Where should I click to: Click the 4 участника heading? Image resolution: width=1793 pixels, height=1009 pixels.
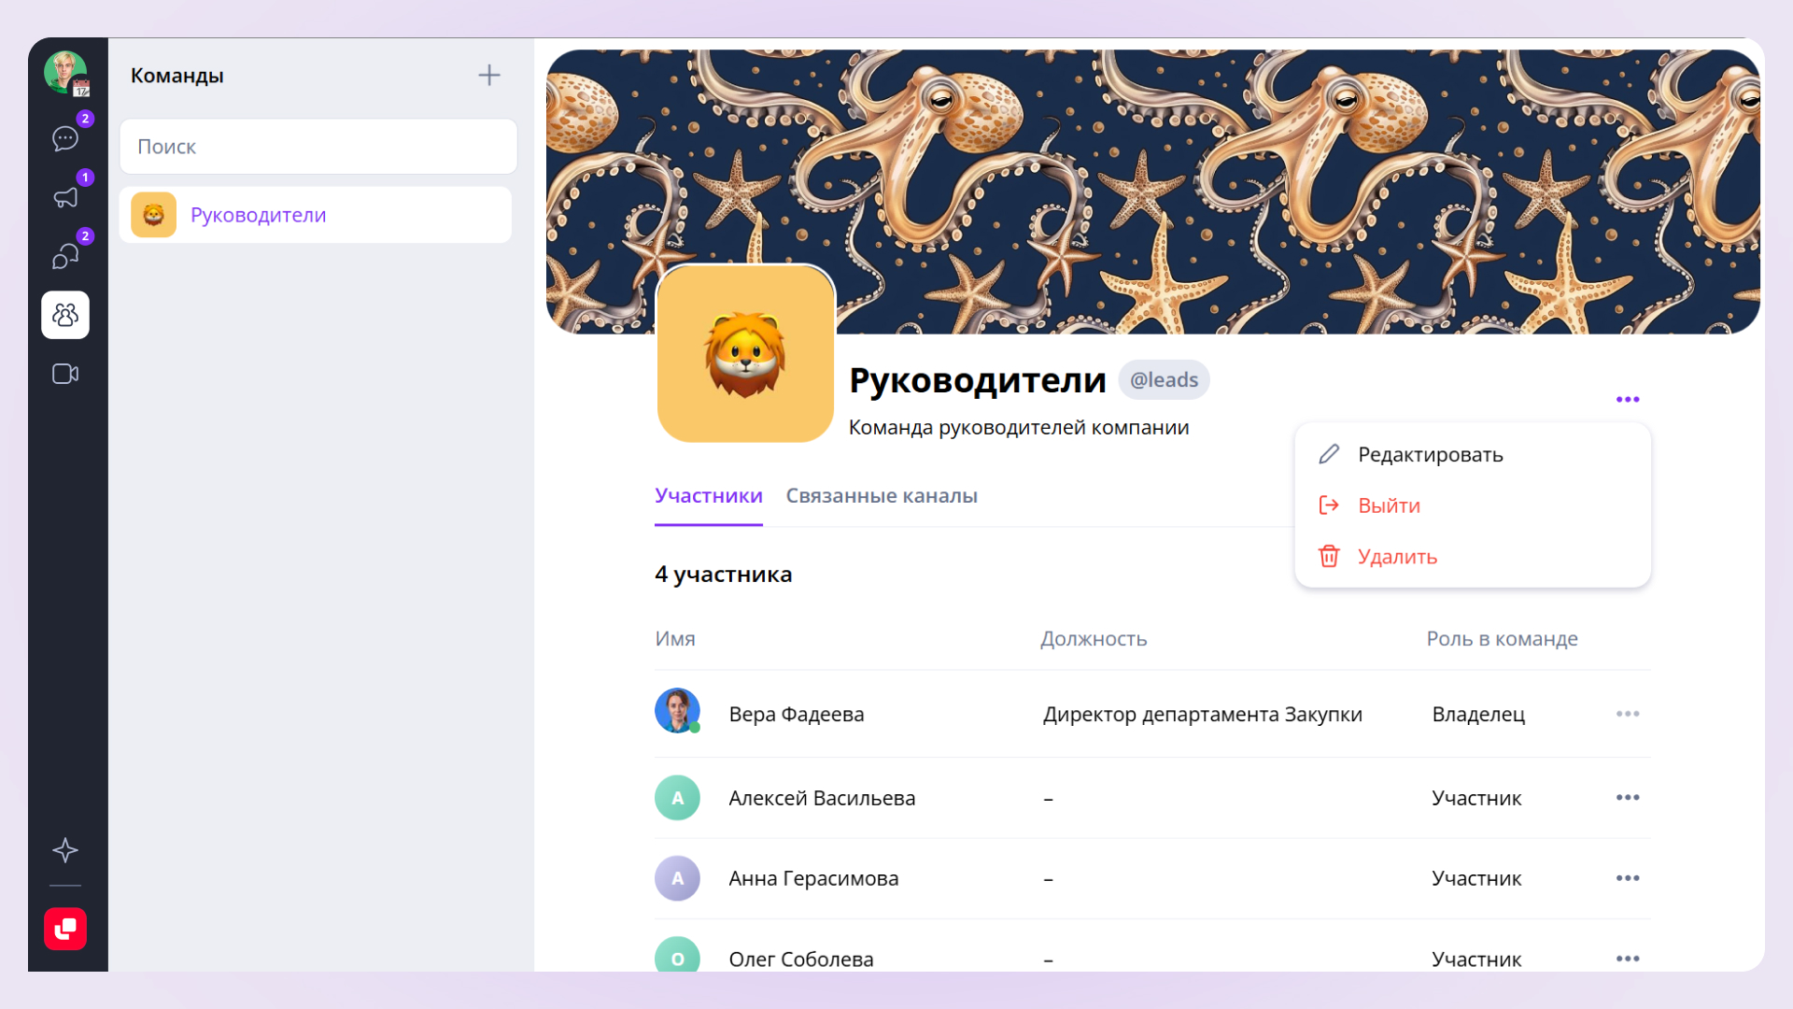[724, 575]
